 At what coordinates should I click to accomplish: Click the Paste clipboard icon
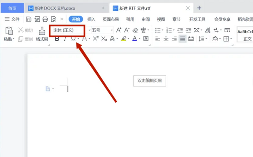coord(9,31)
